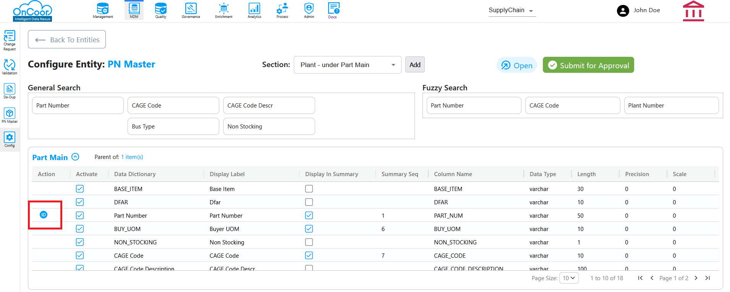Go to the next page
Viewport: 730px width, 292px height.
coord(696,278)
